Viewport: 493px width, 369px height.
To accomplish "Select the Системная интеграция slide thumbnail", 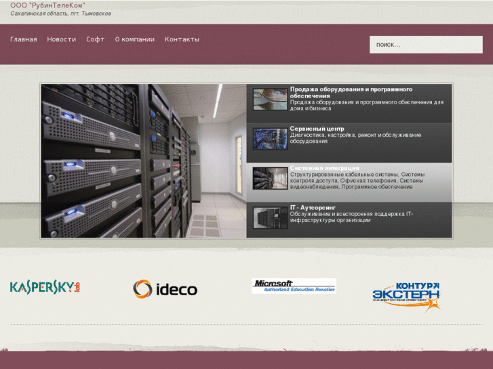I will click(x=270, y=178).
